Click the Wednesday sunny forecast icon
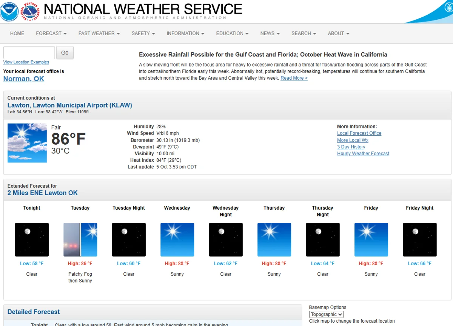 click(177, 240)
